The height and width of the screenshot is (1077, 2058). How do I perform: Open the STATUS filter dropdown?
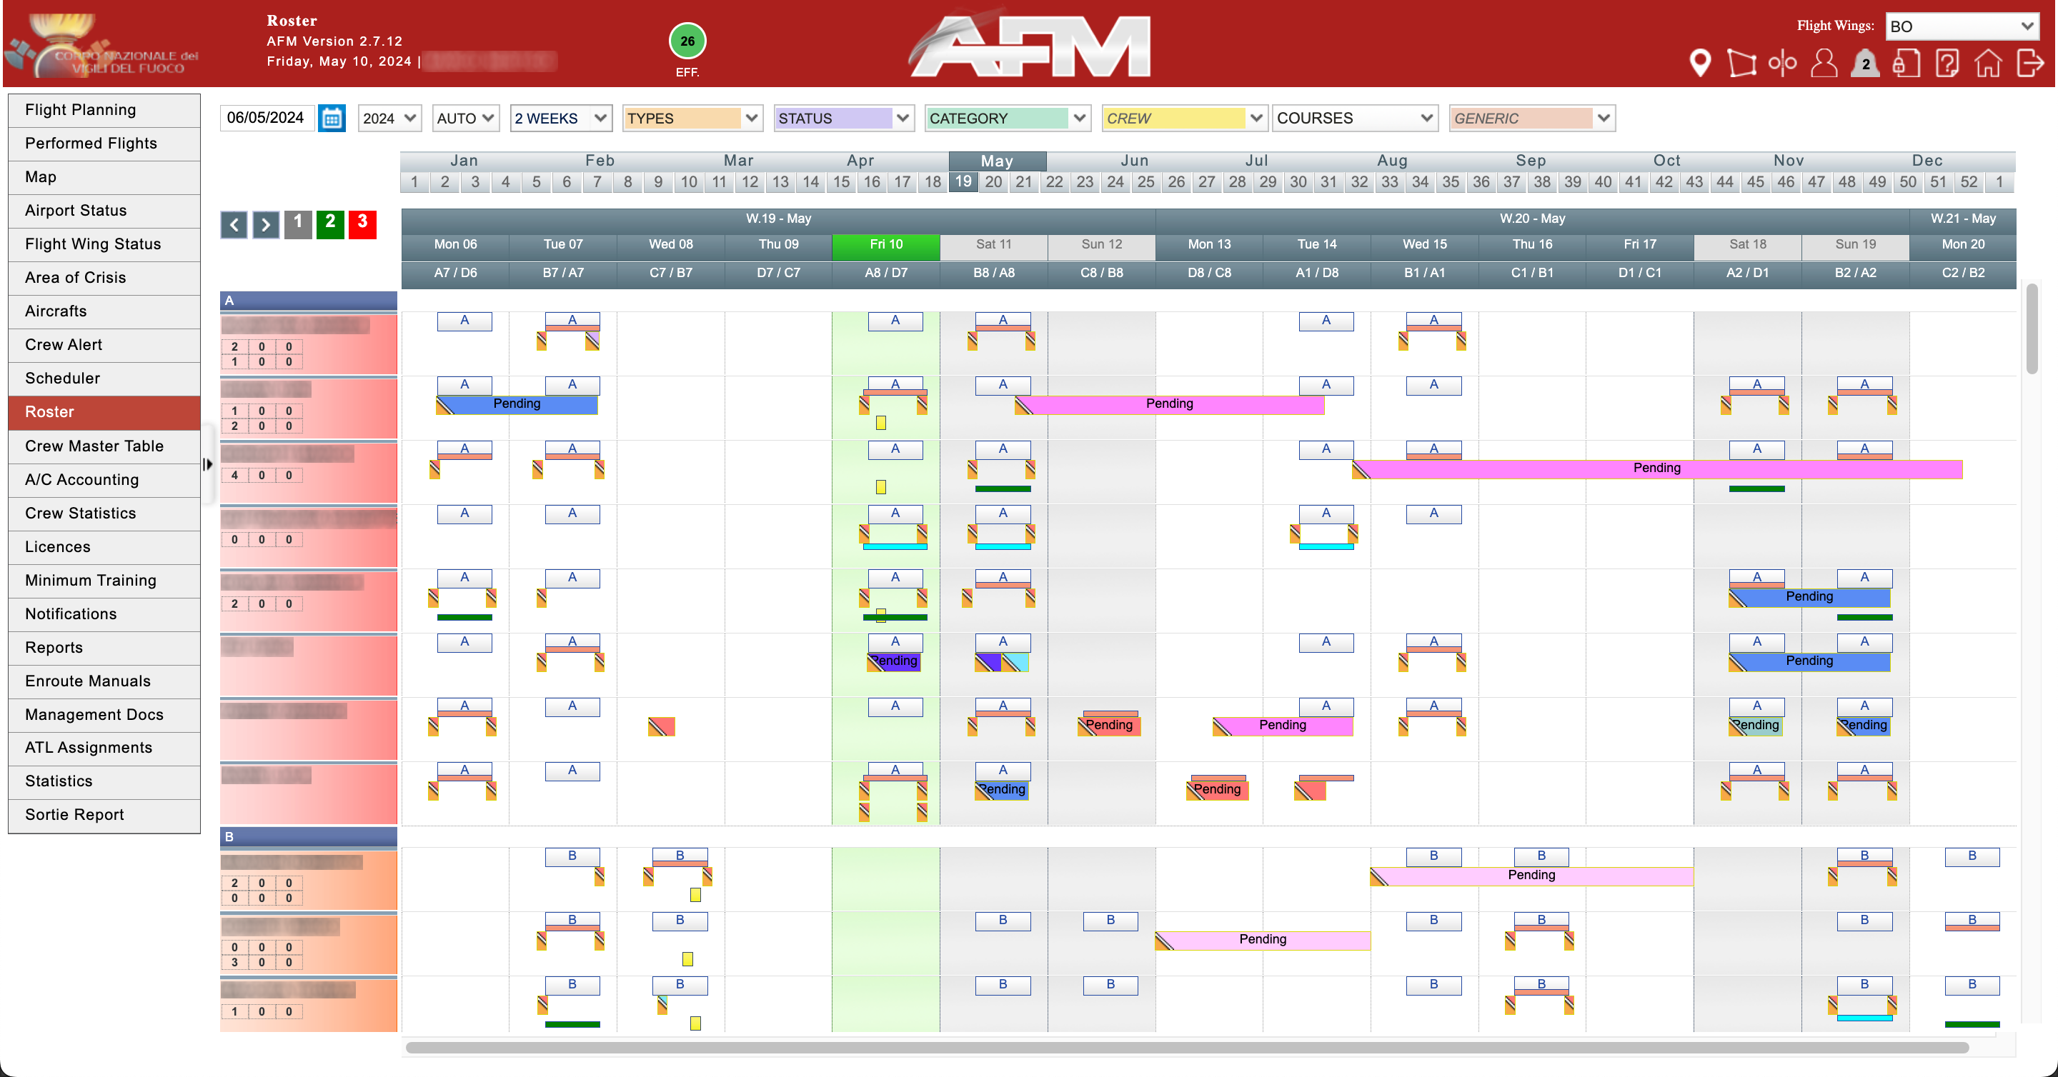coord(844,118)
